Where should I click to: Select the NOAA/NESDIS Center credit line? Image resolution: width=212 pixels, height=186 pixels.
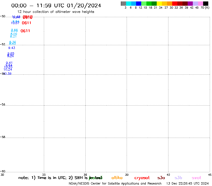(x=115, y=184)
